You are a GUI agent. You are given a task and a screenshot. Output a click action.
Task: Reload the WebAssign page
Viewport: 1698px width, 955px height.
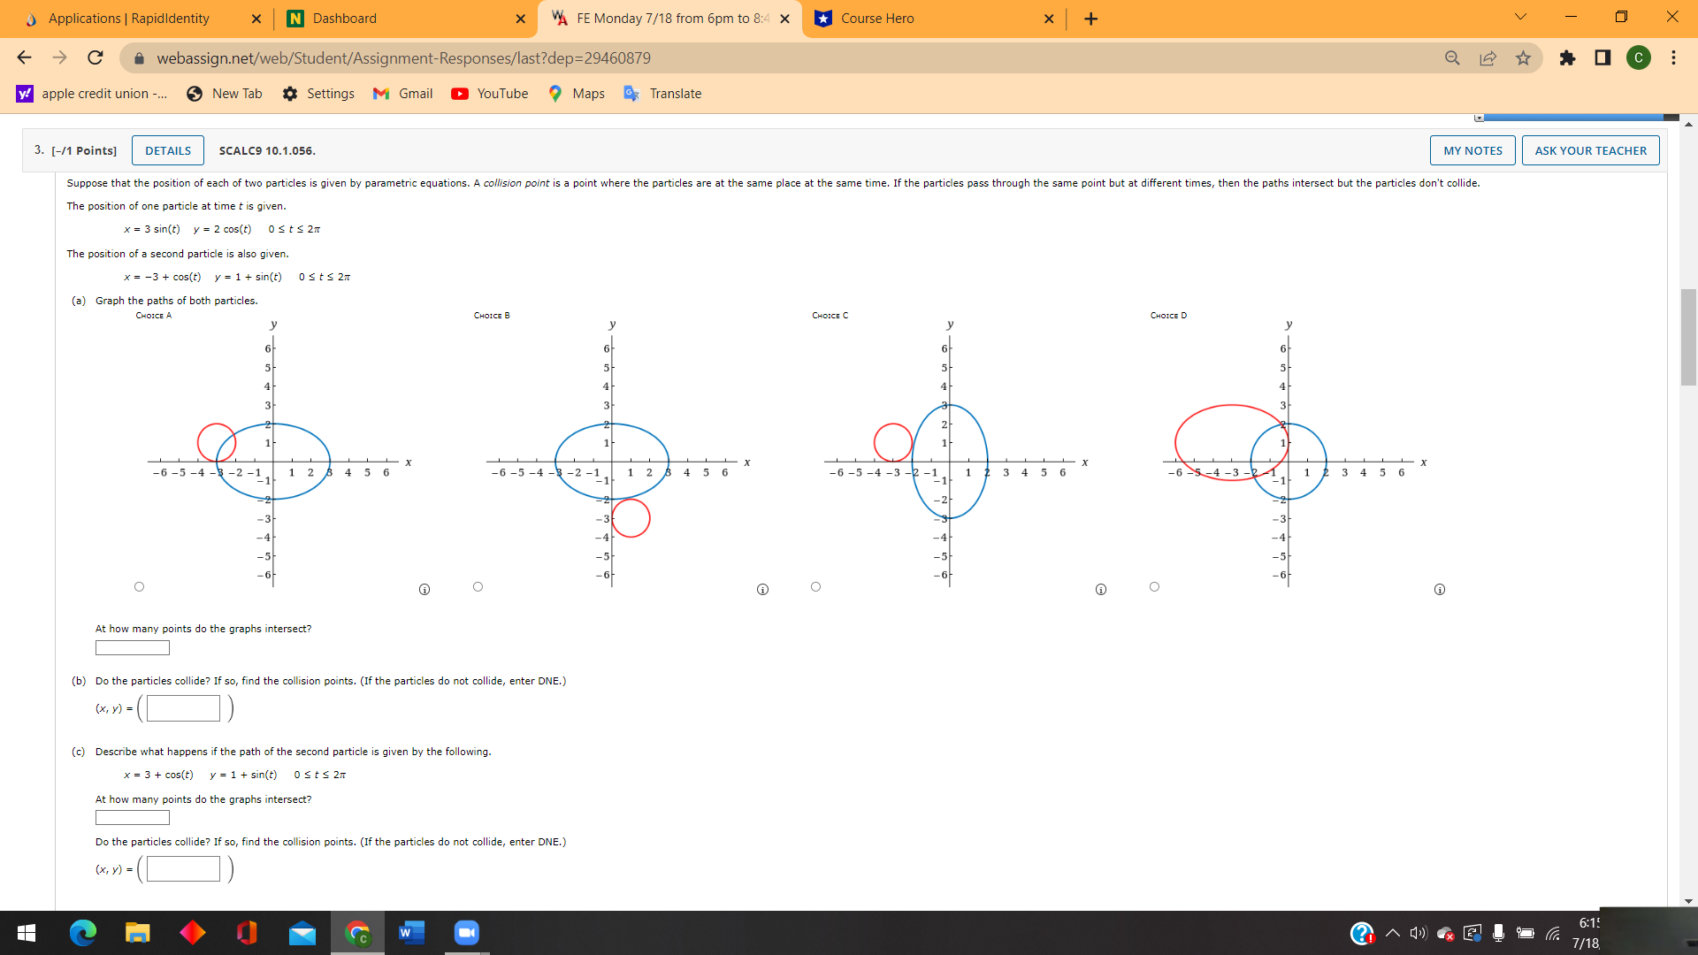pos(95,57)
